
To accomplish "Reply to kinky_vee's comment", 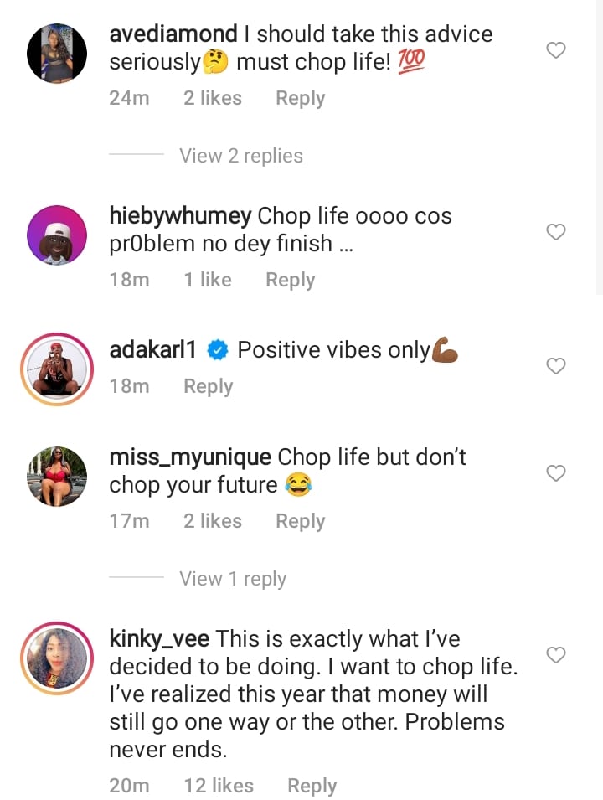I will click(312, 786).
